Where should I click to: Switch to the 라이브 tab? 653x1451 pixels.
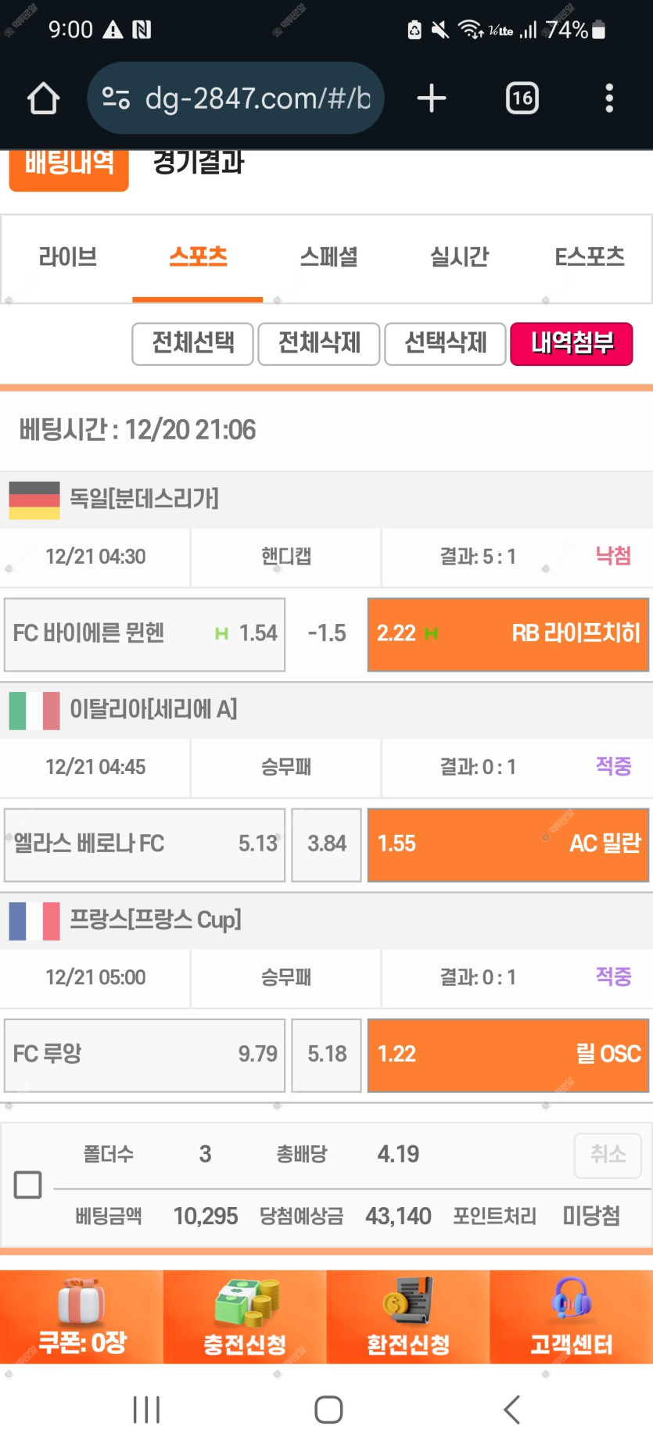pos(68,257)
